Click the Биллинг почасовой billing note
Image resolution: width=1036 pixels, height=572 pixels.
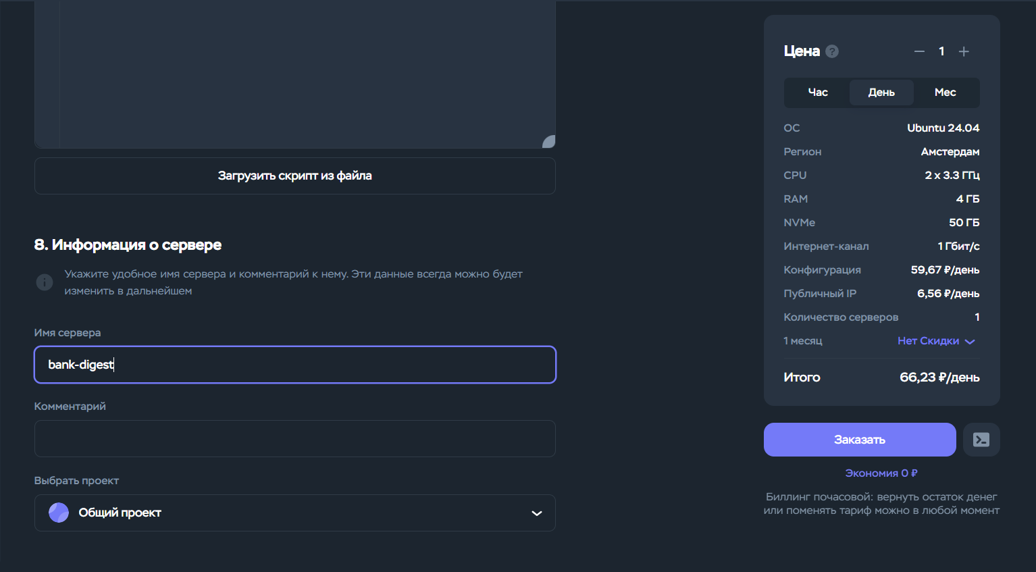[x=881, y=504]
